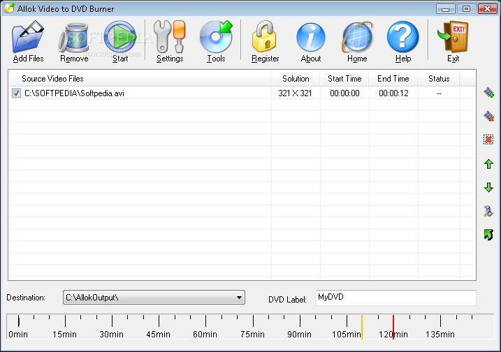Click the End Time column header

tap(393, 79)
